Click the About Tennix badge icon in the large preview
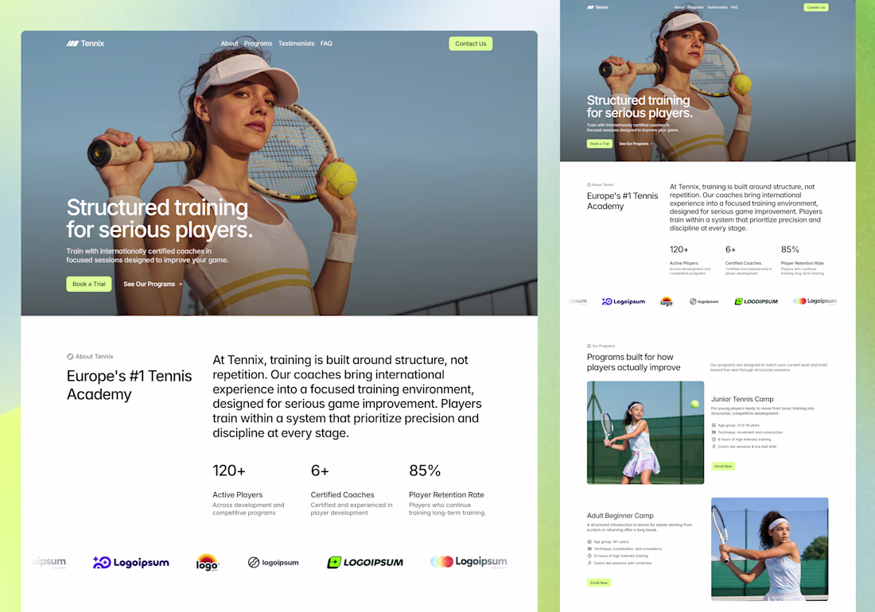Viewport: 875px width, 612px height. 70,357
